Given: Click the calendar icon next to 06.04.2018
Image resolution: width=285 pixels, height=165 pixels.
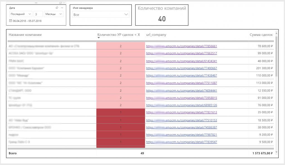Looking at the screenshot, I should (x=11, y=21).
